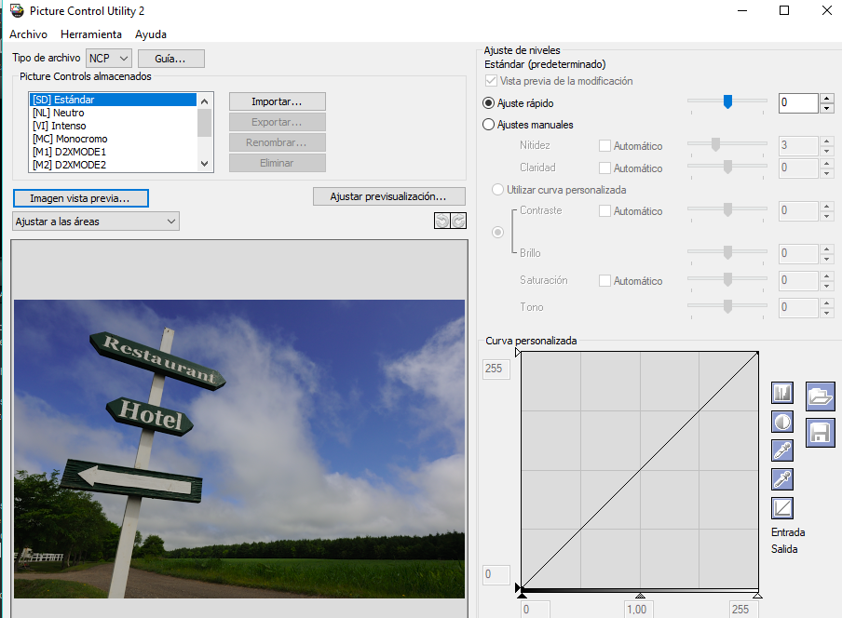Image resolution: width=842 pixels, height=618 pixels.
Task: Click the Imagen vista previa... button
Action: (x=80, y=198)
